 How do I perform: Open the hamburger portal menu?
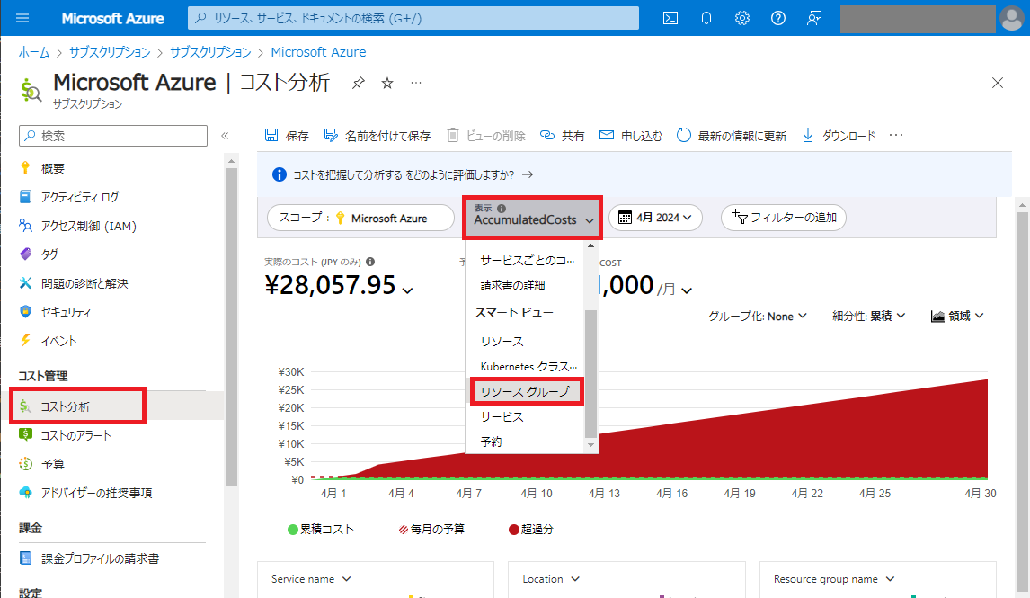coord(23,18)
